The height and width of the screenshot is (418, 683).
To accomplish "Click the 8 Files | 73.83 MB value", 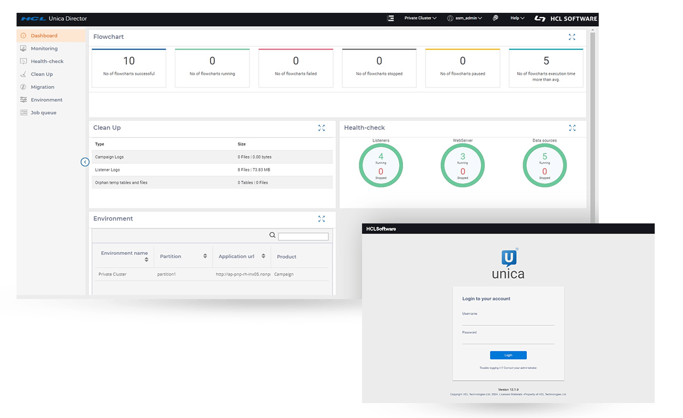I will [x=254, y=170].
